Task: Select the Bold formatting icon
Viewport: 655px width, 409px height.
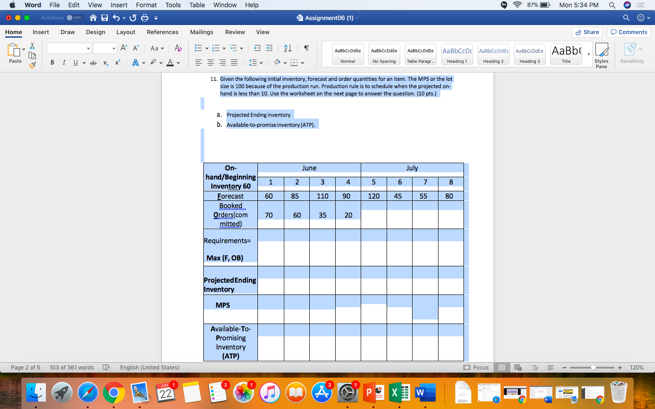Action: 52,62
